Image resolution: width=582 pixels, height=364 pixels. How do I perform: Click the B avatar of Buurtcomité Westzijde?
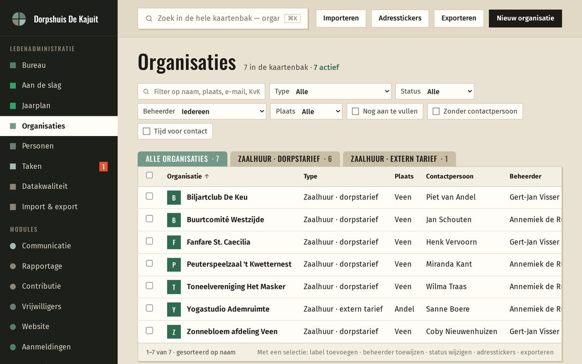click(x=174, y=220)
